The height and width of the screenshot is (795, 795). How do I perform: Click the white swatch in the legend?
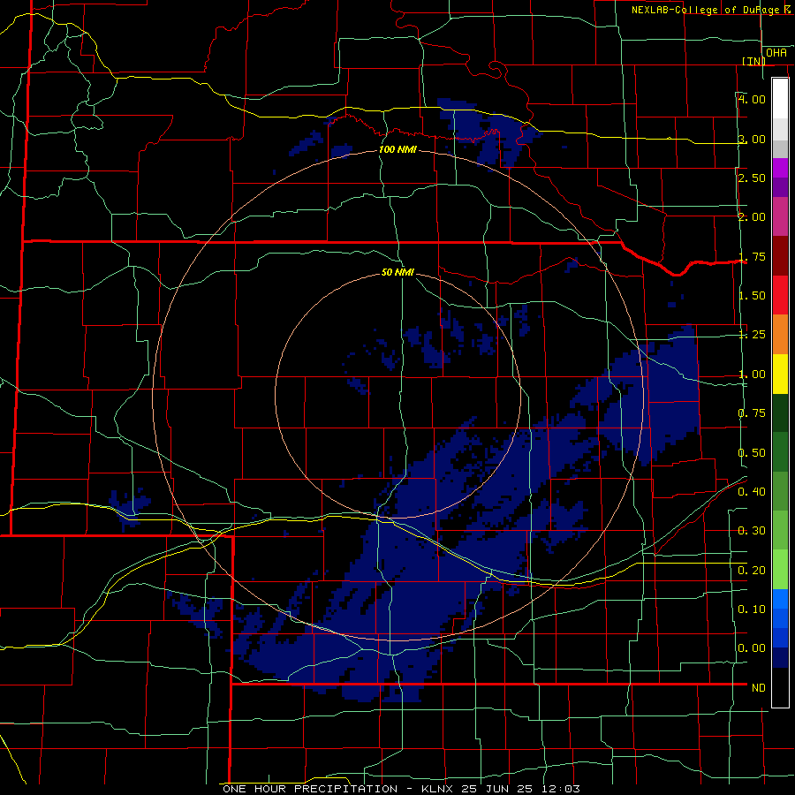pyautogui.click(x=780, y=98)
